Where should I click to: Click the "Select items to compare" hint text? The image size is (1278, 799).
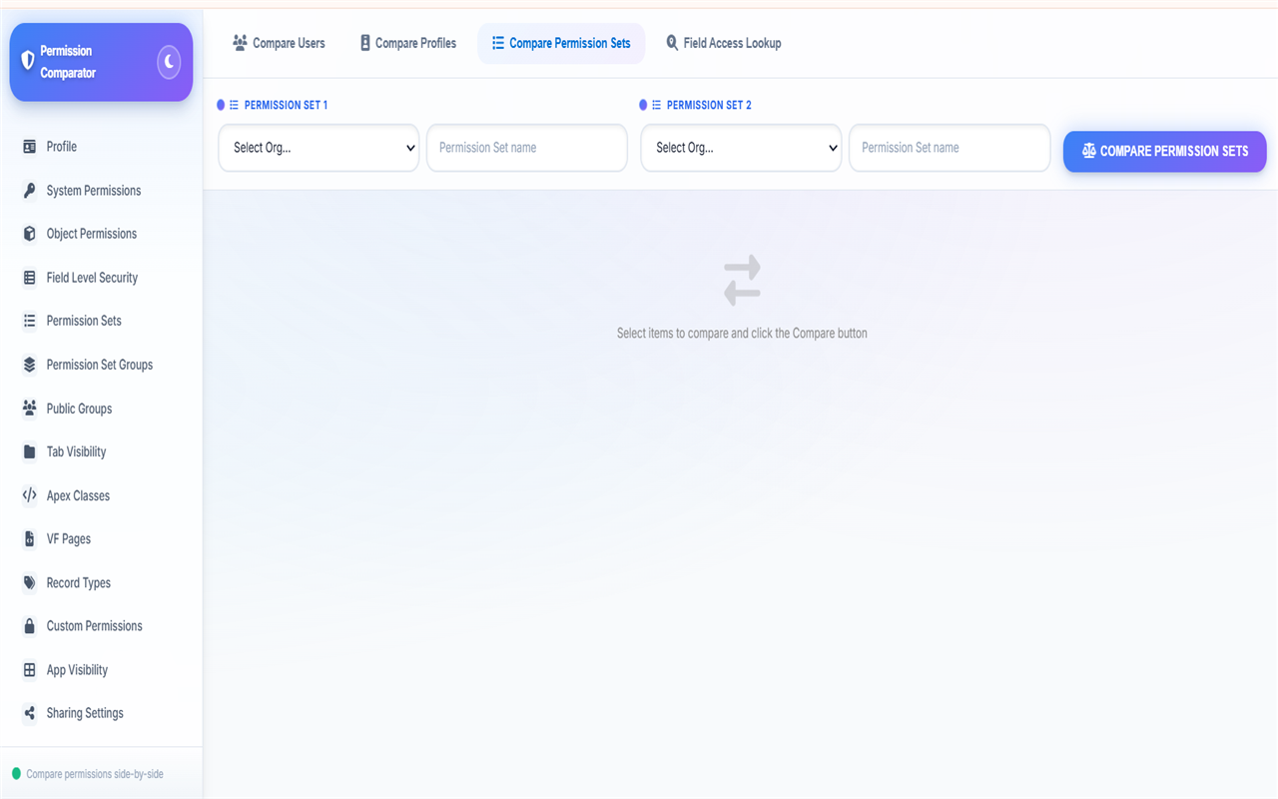(x=742, y=334)
